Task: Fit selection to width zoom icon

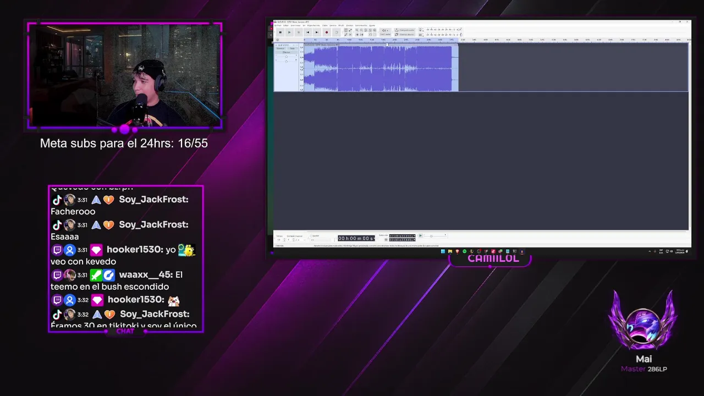Action: tap(366, 30)
